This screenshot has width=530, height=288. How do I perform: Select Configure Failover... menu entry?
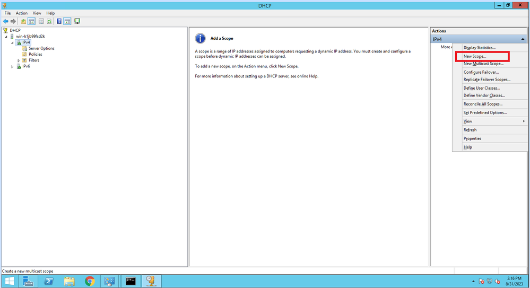[x=481, y=72]
